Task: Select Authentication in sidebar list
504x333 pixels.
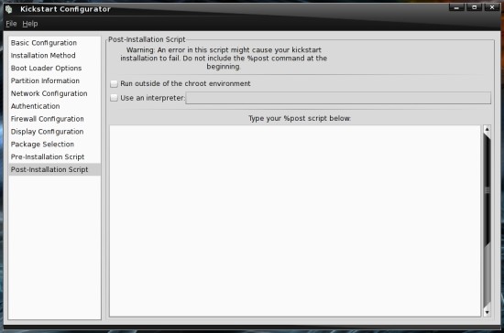Action: [54, 106]
